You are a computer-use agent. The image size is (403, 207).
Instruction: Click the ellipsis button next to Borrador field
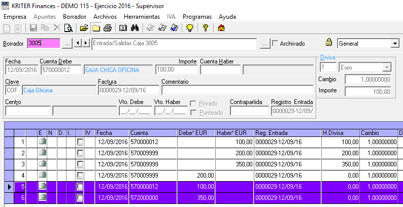tap(67, 44)
